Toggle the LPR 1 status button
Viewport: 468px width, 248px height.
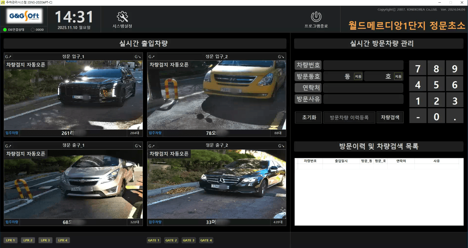(11, 240)
